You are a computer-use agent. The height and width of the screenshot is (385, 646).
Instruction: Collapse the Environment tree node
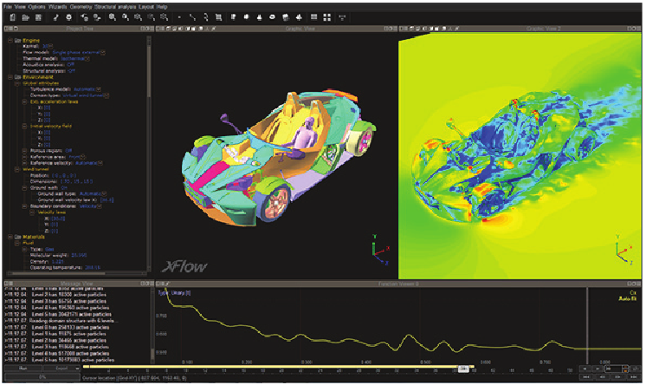10,77
